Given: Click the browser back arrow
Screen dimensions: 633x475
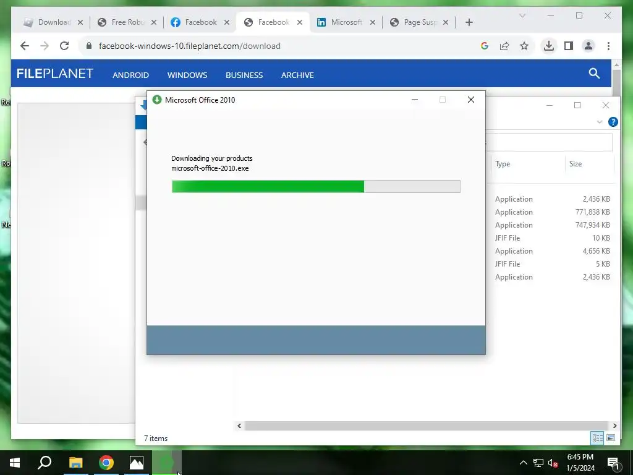Looking at the screenshot, I should pos(25,46).
